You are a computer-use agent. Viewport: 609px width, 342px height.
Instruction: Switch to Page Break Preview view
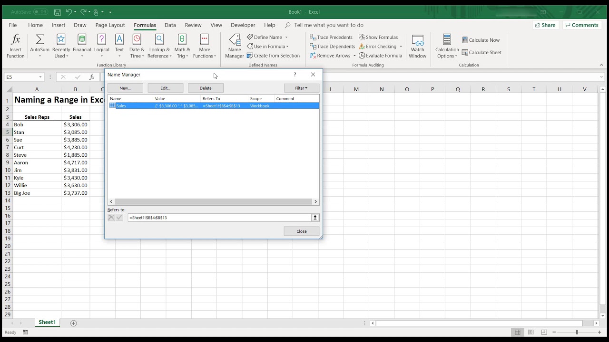pos(544,332)
